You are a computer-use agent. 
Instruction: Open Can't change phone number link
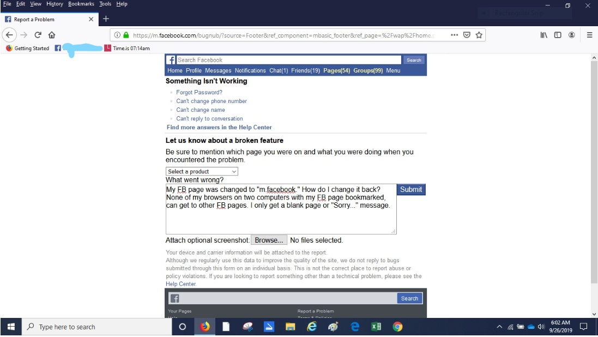tap(212, 101)
